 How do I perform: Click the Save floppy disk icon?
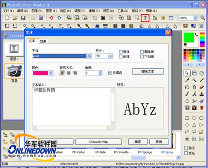pos(23,18)
